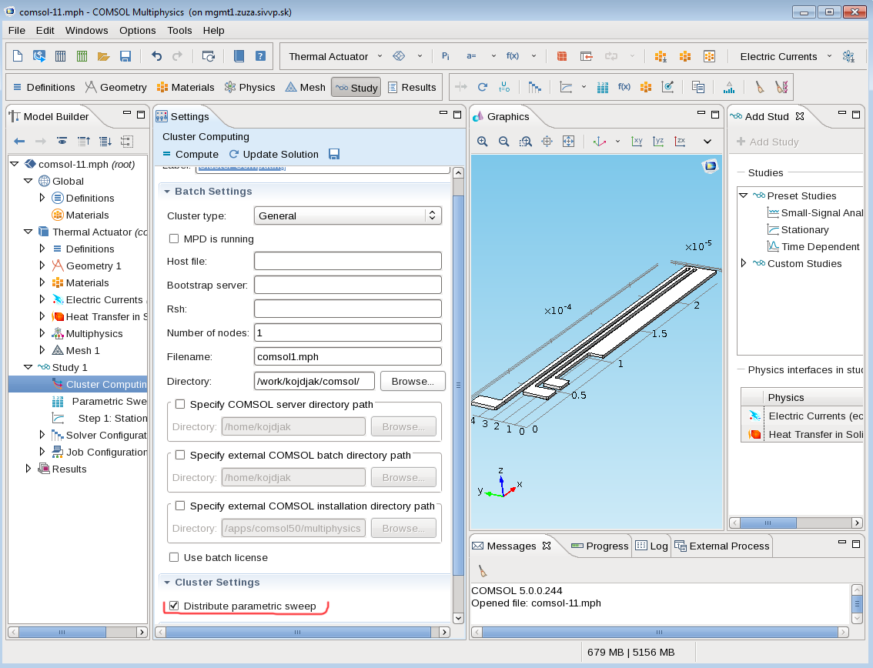Switch to the Progress tab
Screen dimensions: 873x668
pos(600,546)
